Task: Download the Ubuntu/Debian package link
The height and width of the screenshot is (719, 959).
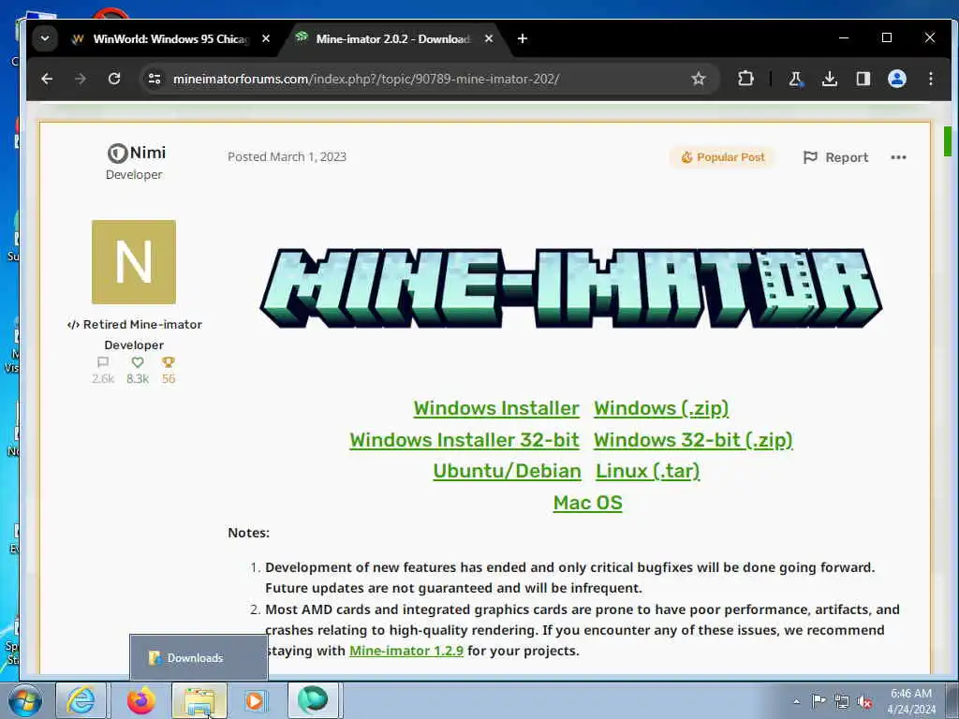Action: tap(507, 472)
